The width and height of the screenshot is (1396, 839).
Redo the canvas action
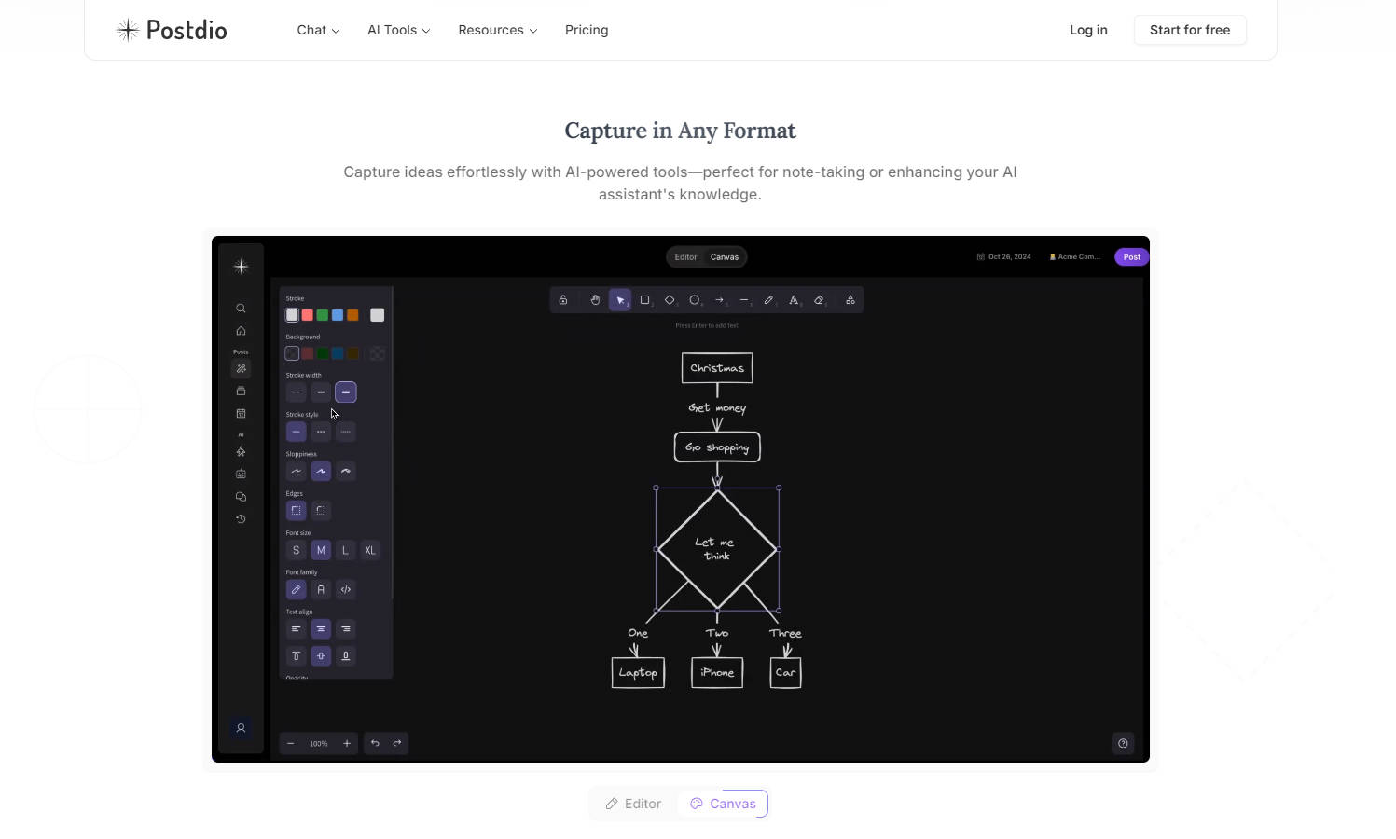pyautogui.click(x=397, y=743)
